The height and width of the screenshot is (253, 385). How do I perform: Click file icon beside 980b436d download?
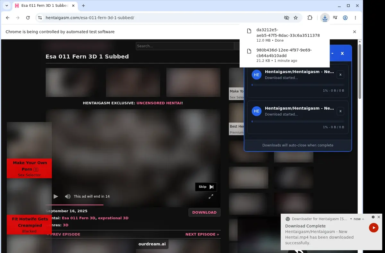249,51
